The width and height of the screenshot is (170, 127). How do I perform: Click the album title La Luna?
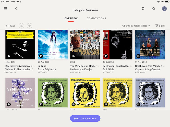[42, 66]
